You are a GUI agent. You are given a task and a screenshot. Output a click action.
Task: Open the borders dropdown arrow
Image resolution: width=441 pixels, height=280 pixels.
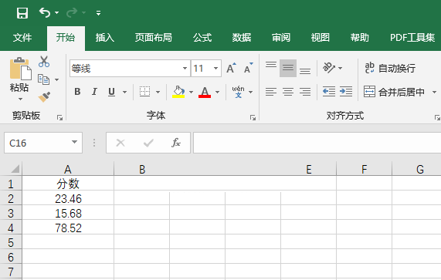[158, 92]
